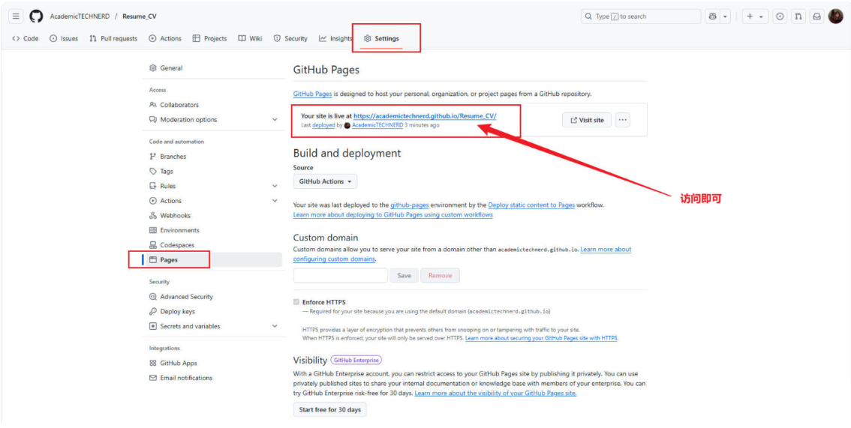Open the user avatar menu

836,16
